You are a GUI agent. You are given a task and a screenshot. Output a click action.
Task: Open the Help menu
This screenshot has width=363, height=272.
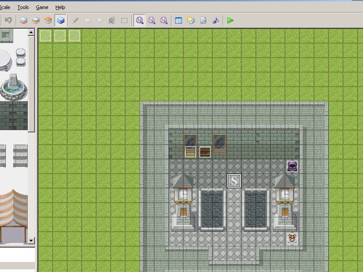pyautogui.click(x=60, y=7)
